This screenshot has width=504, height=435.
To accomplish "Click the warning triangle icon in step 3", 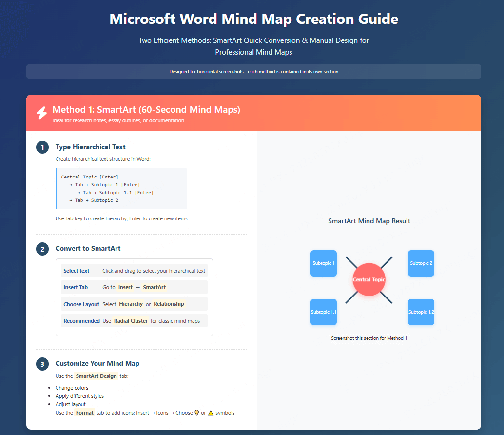I will point(211,413).
